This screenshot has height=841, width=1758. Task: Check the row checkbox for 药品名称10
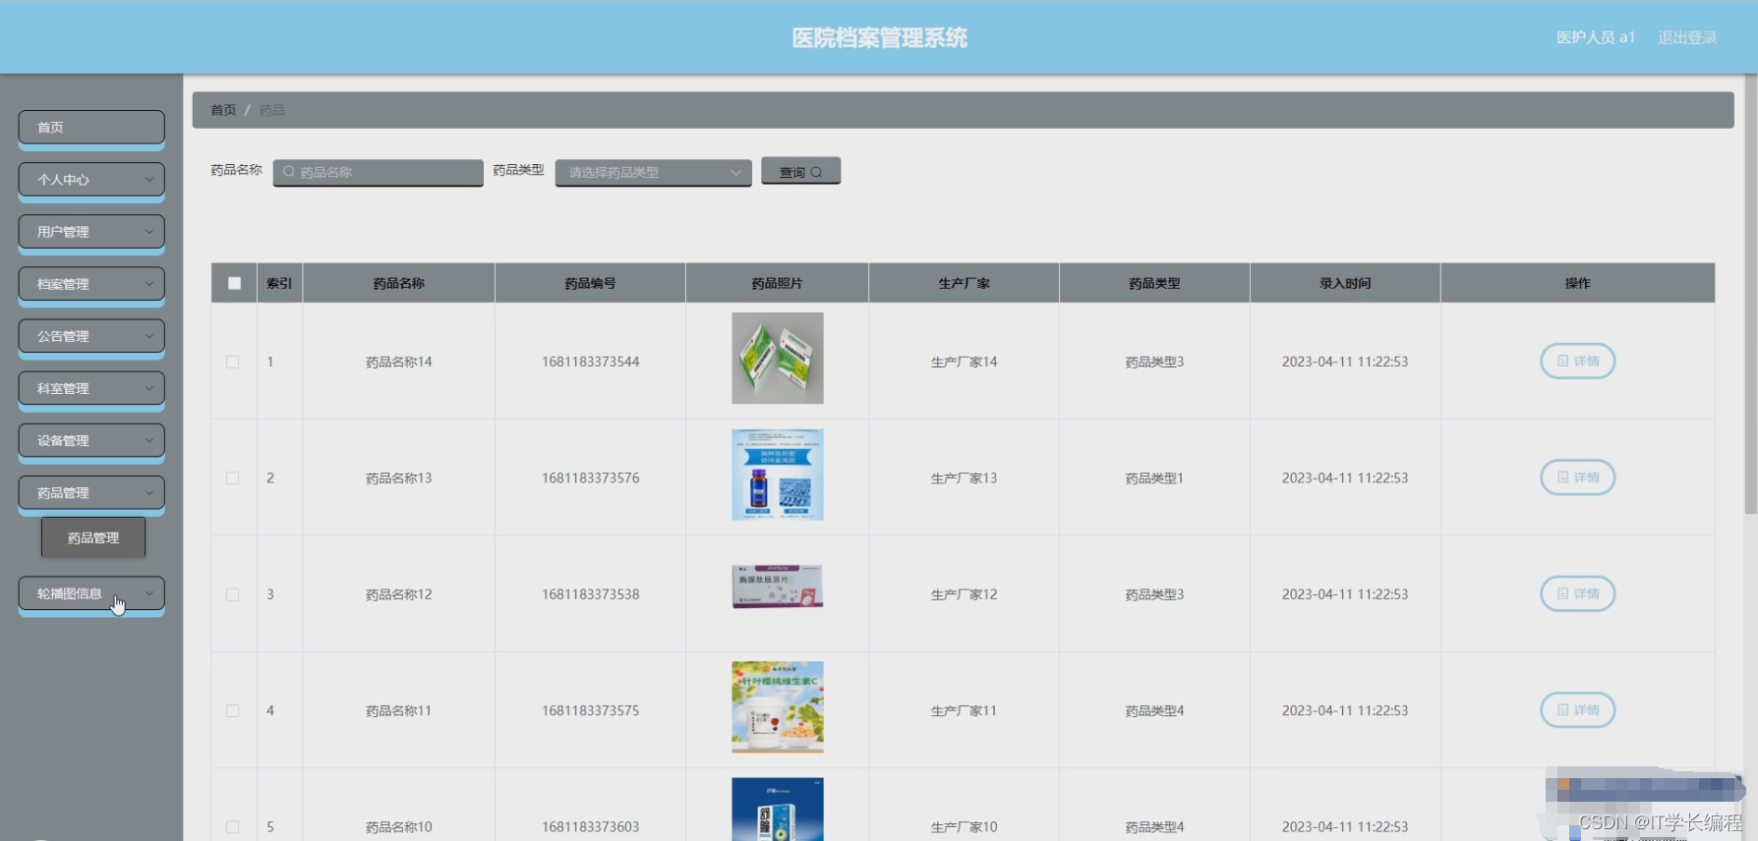(233, 827)
